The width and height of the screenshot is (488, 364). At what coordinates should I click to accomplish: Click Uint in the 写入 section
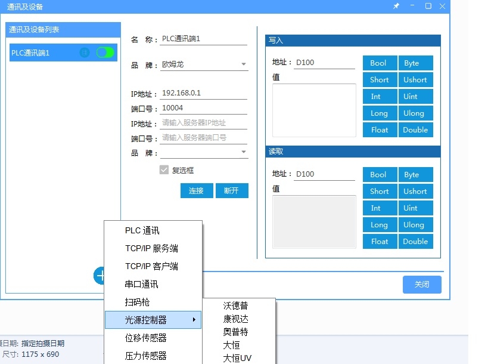pos(415,96)
